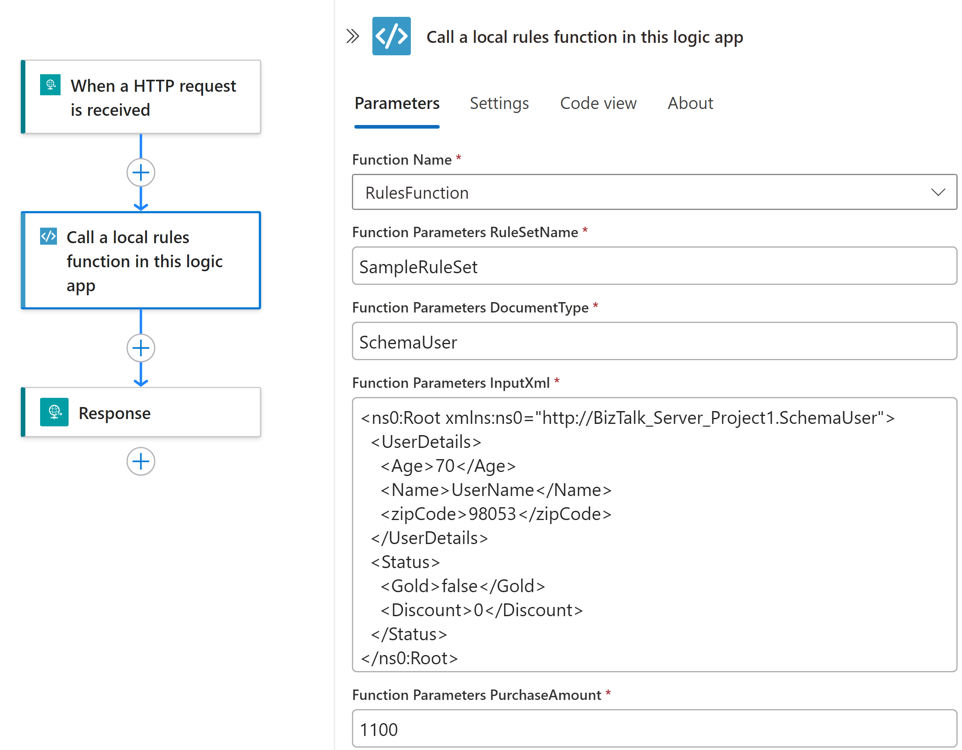
Task: Click the code icon in the panel header
Action: 391,36
